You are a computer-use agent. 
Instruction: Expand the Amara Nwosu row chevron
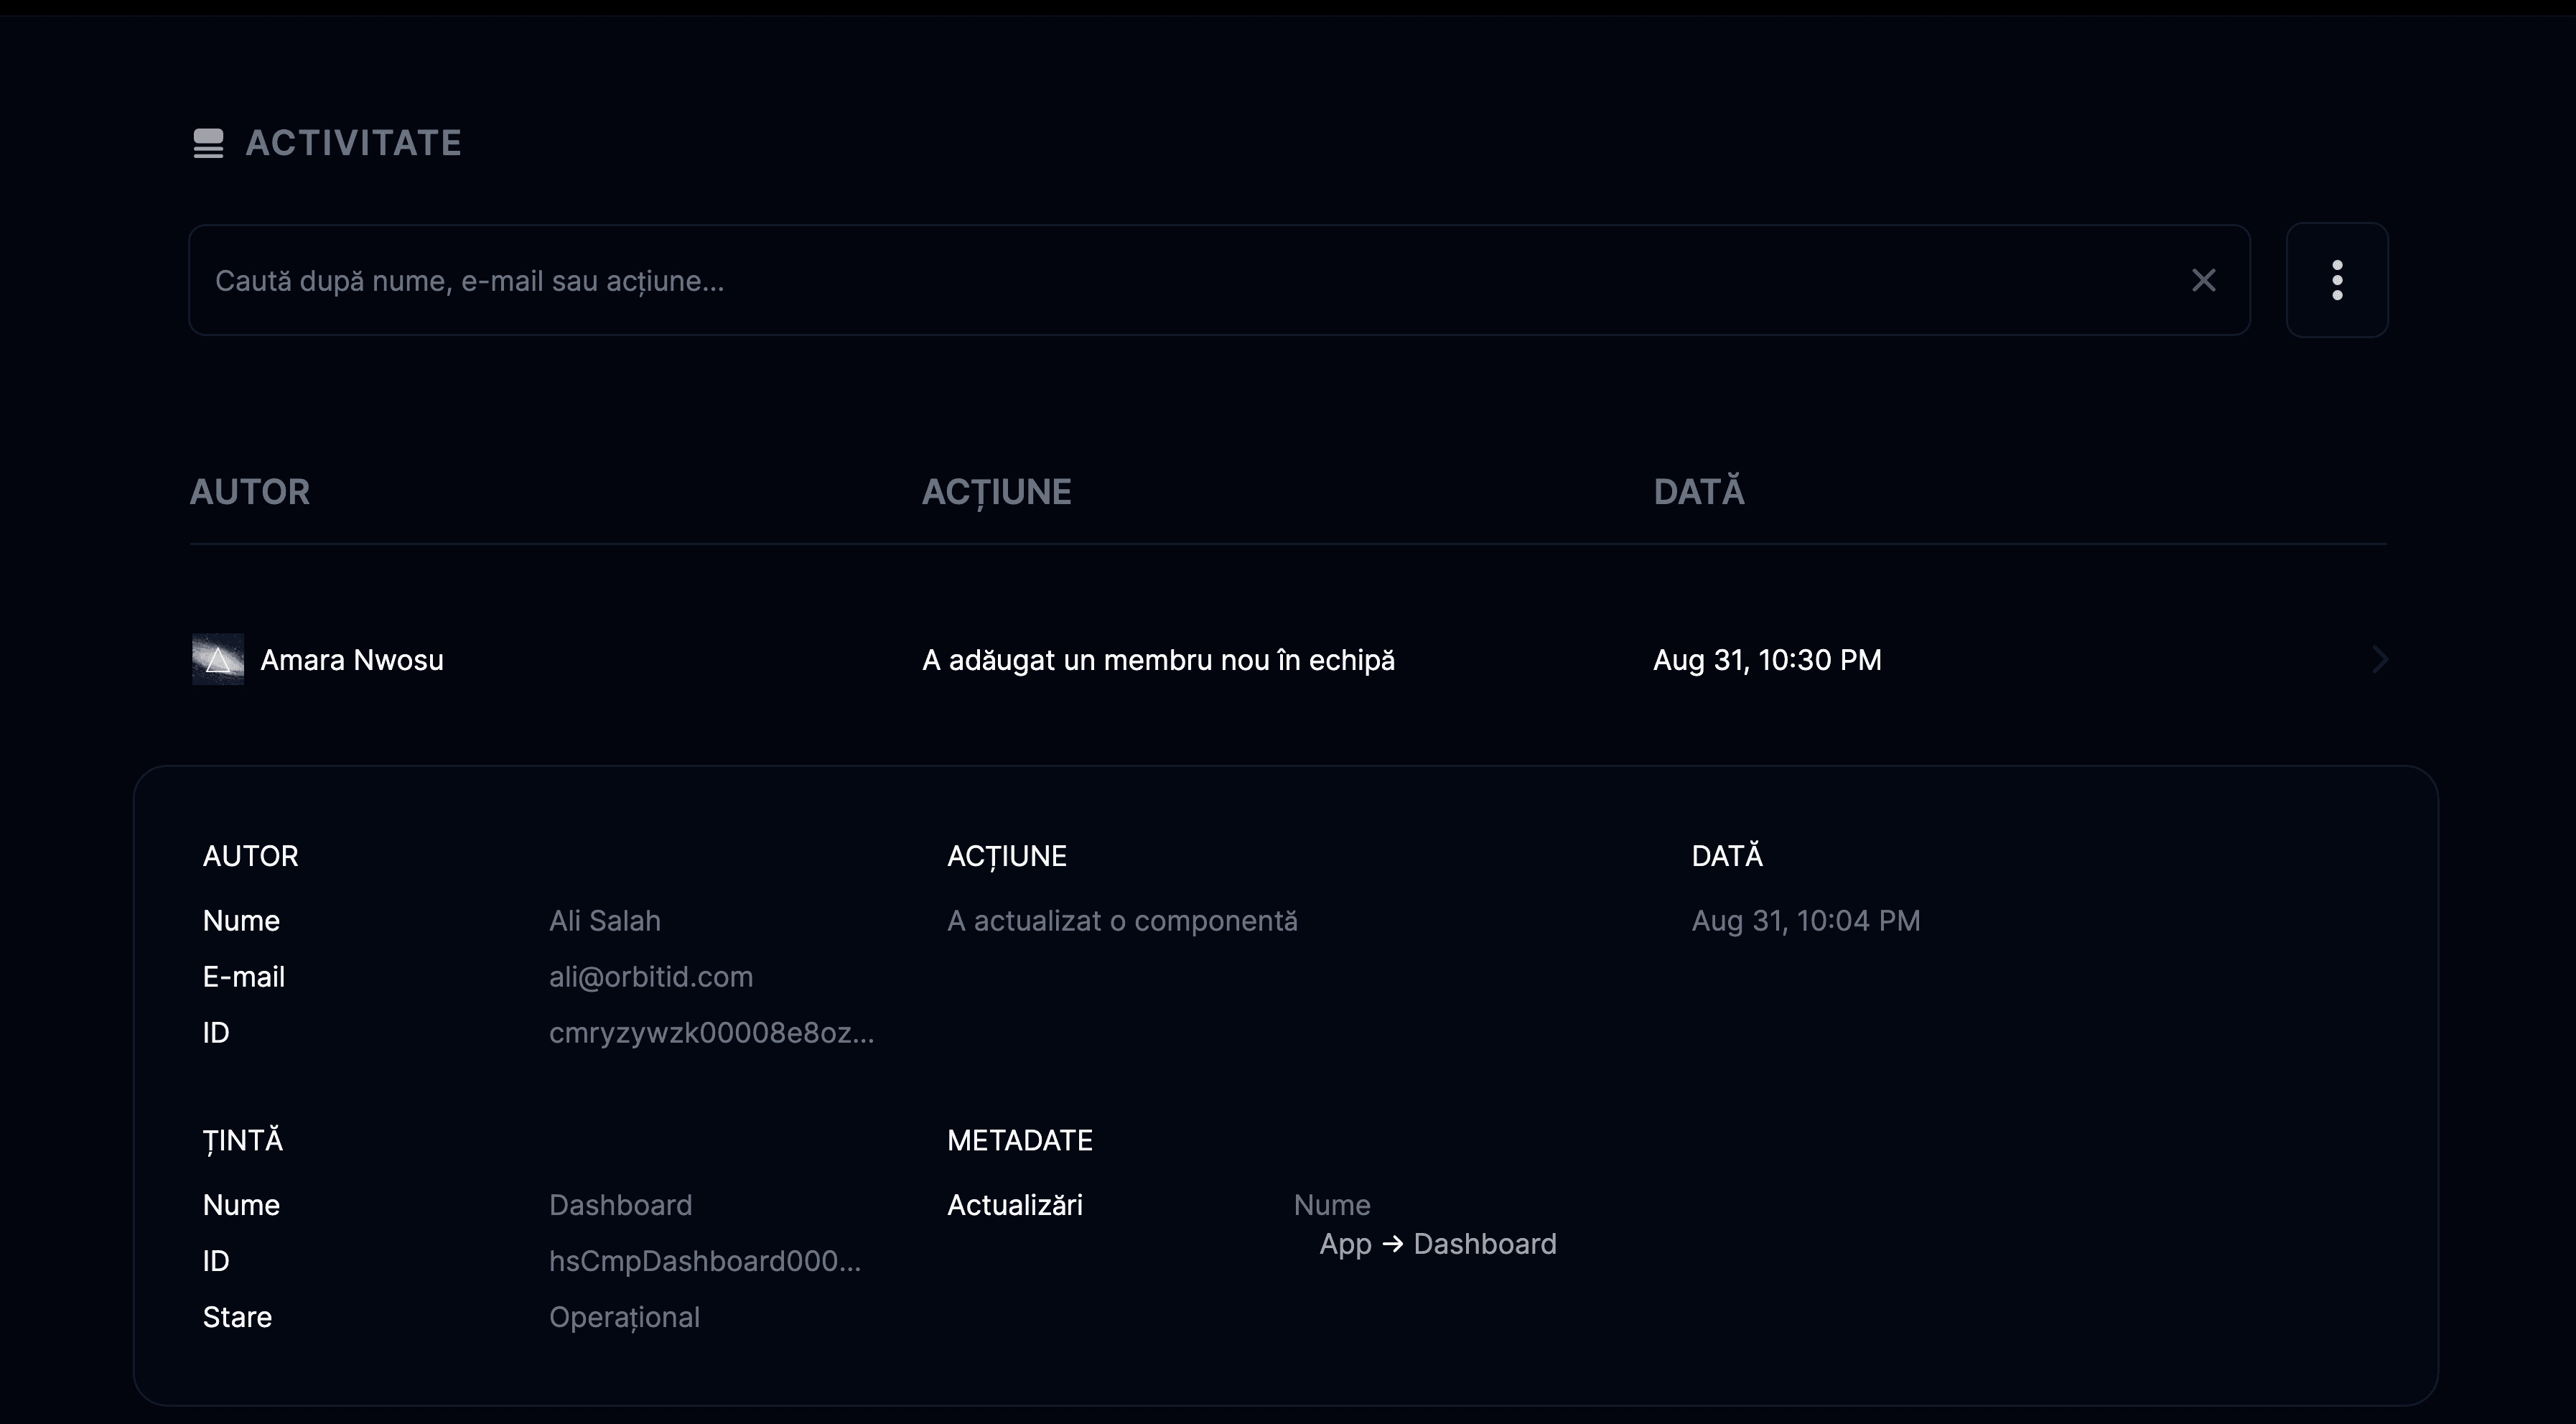(2379, 659)
